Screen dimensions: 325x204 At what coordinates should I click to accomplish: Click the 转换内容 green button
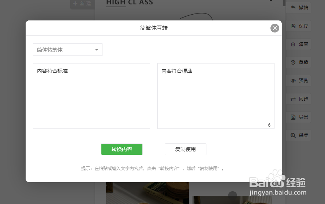122,149
